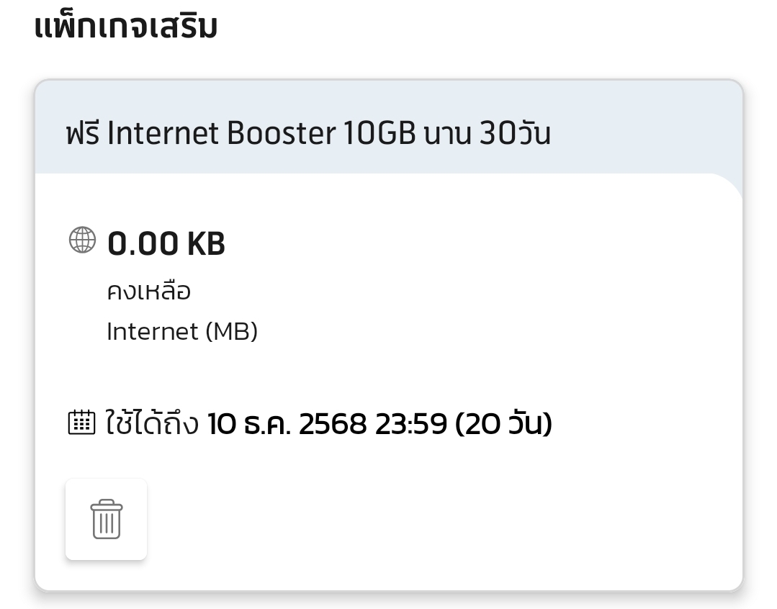
Task: Tap the แพ็กเกจเสริม section heading
Action: coord(126,28)
